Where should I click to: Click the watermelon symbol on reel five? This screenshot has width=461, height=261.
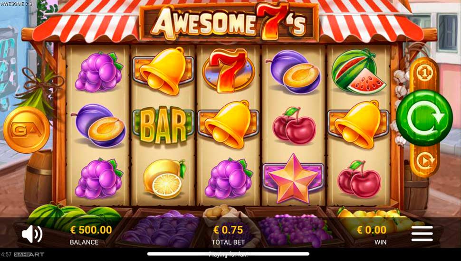point(358,71)
